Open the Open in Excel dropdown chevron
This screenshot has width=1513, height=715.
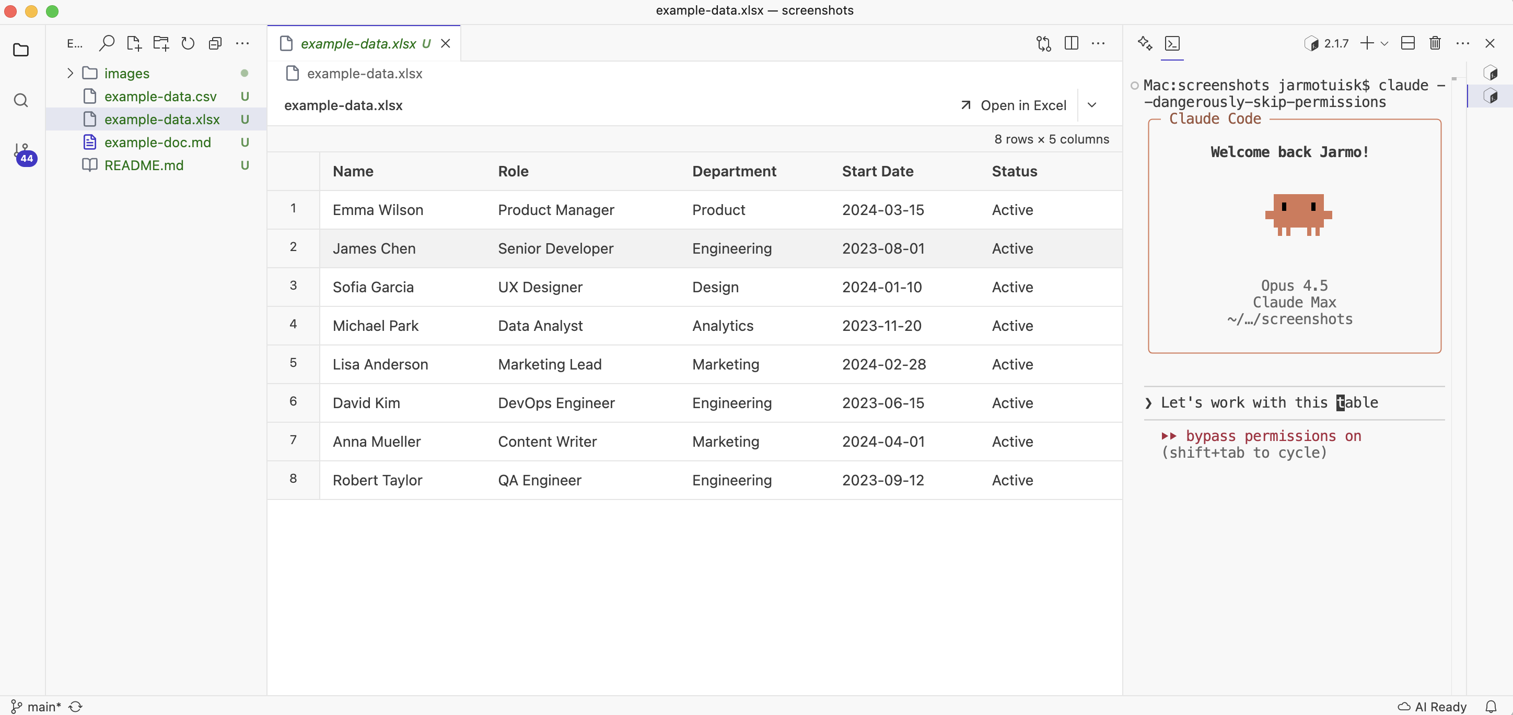click(1092, 105)
